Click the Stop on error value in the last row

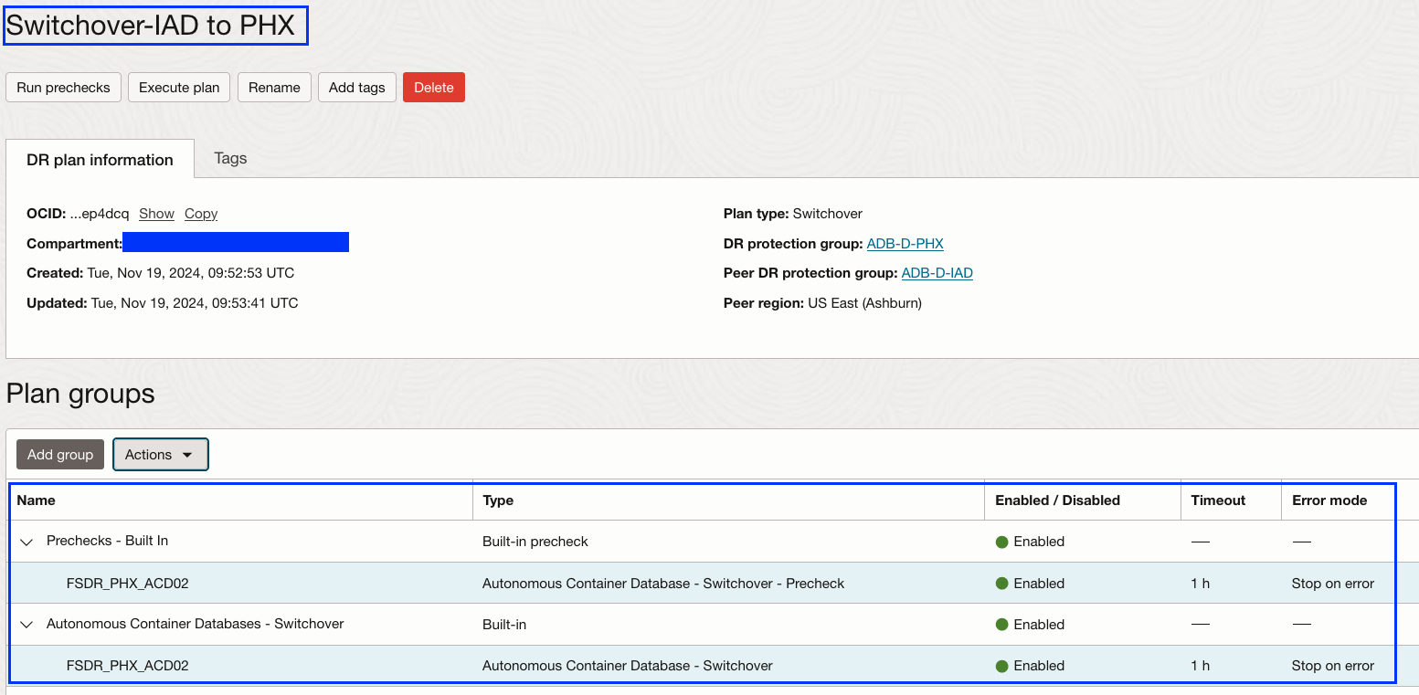(1332, 666)
